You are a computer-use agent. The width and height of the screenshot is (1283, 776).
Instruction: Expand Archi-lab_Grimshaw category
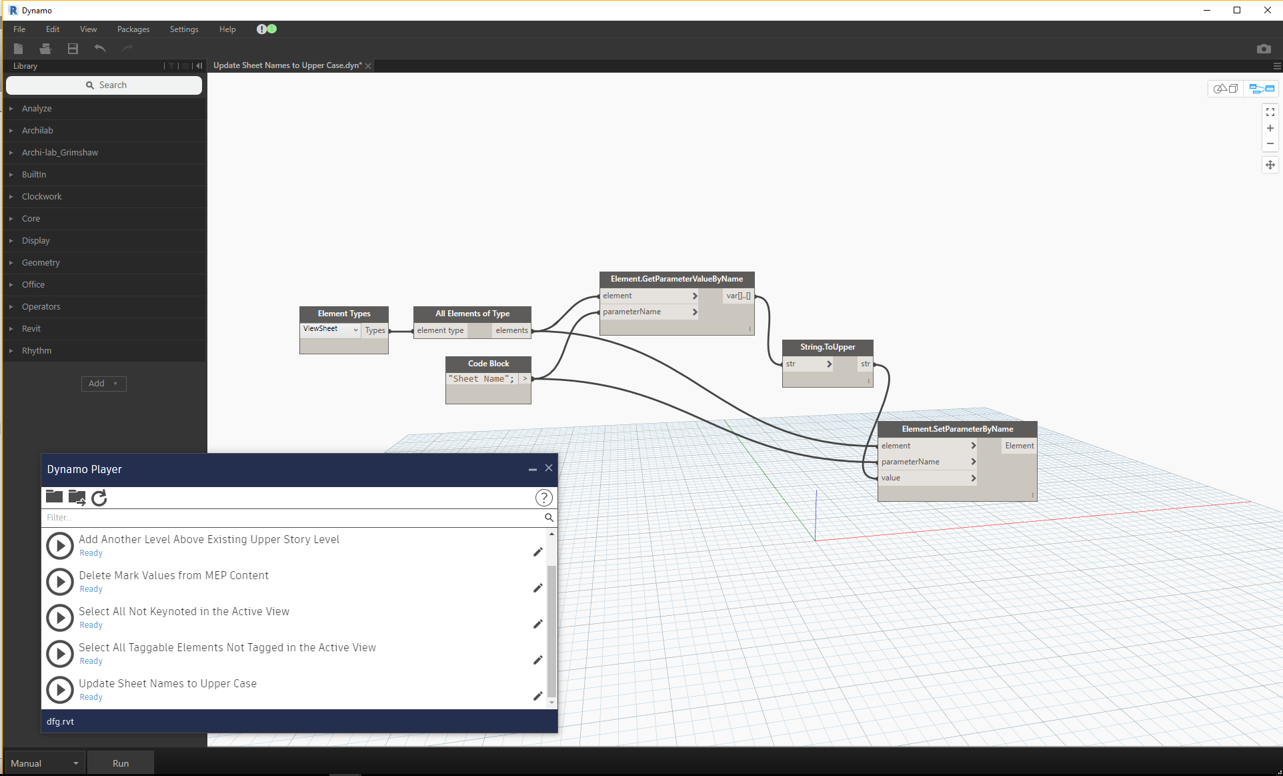coord(104,153)
